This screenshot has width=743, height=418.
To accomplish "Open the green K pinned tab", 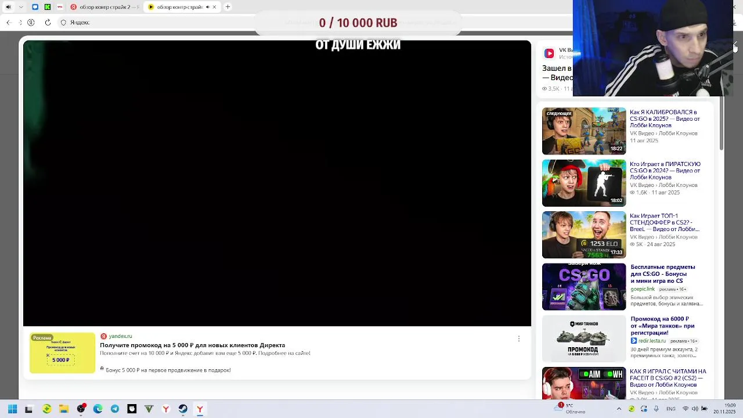I will point(48,7).
